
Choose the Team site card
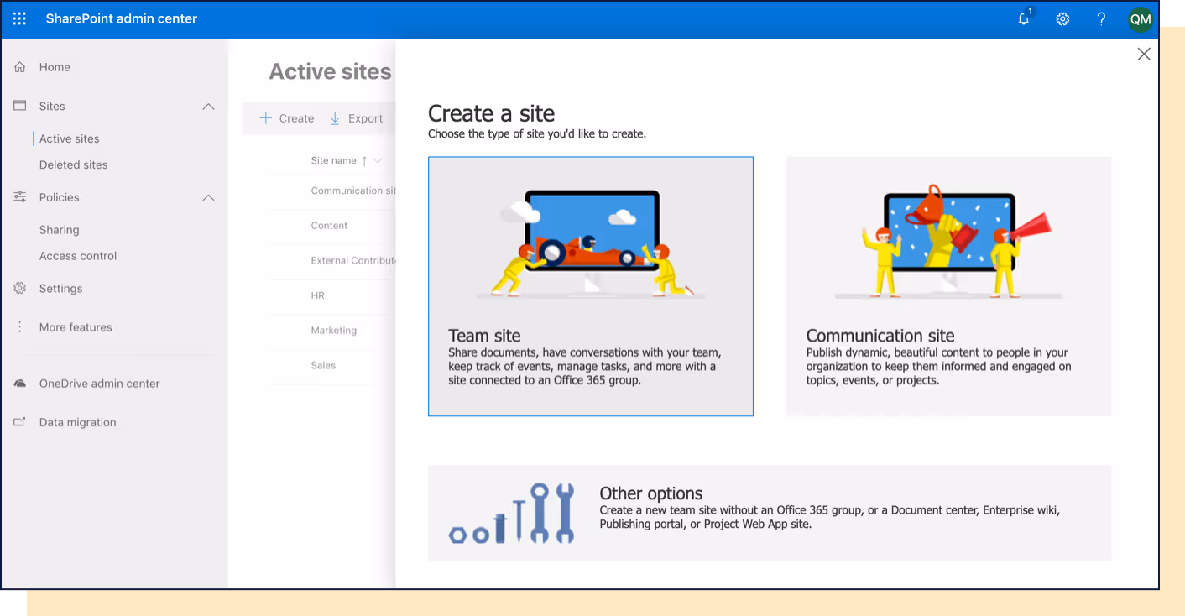tap(591, 286)
